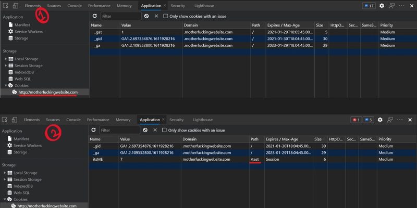417x208 pixels.
Task: Open the issues badge showing 17
Action: coord(369,6)
